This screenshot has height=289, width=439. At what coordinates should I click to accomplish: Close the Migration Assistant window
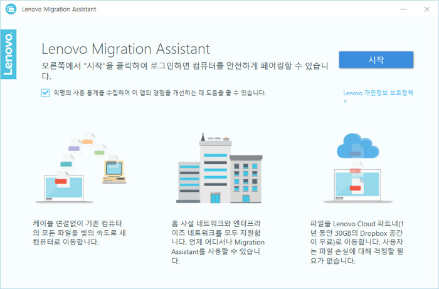pos(426,9)
